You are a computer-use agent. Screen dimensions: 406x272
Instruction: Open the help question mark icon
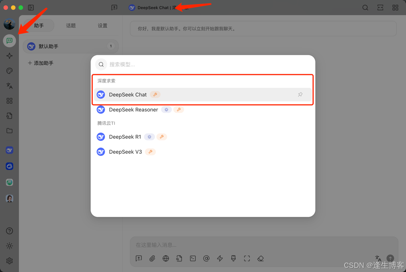click(x=9, y=231)
